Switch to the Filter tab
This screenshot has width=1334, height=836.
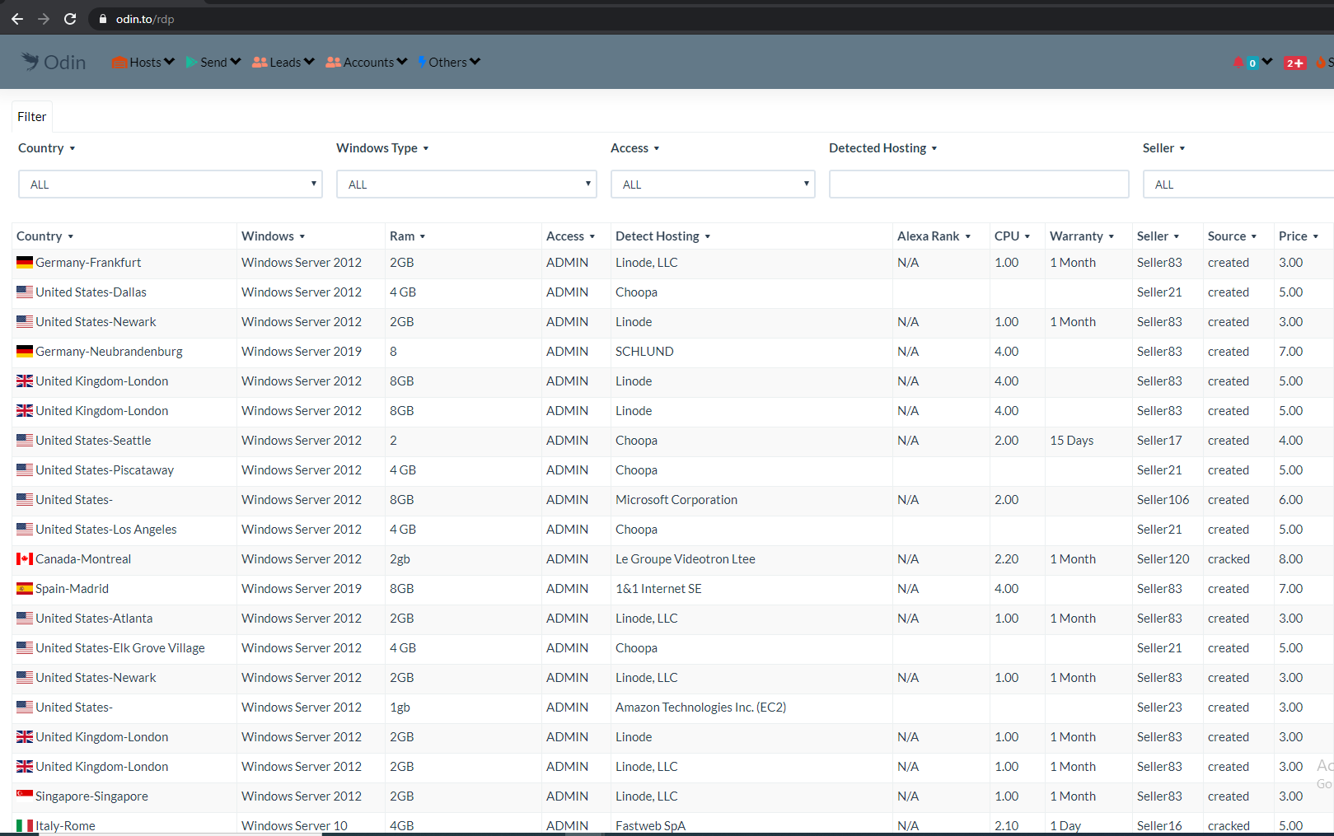coord(32,117)
